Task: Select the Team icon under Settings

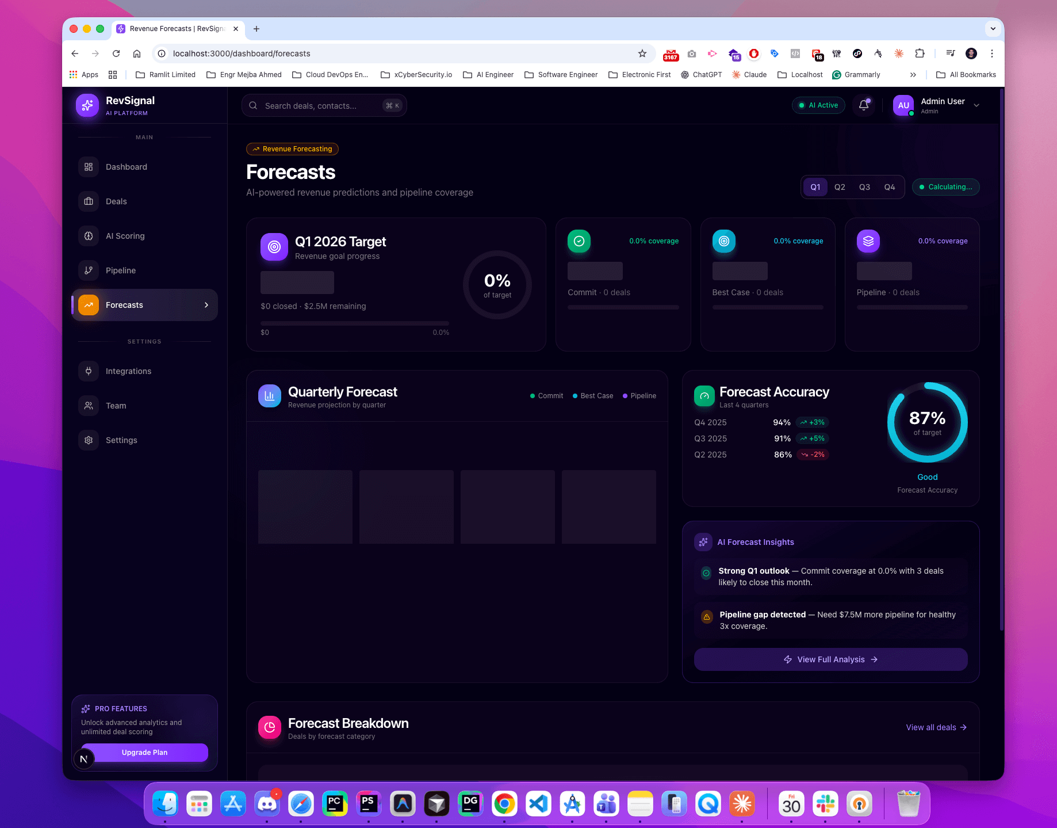Action: point(89,405)
